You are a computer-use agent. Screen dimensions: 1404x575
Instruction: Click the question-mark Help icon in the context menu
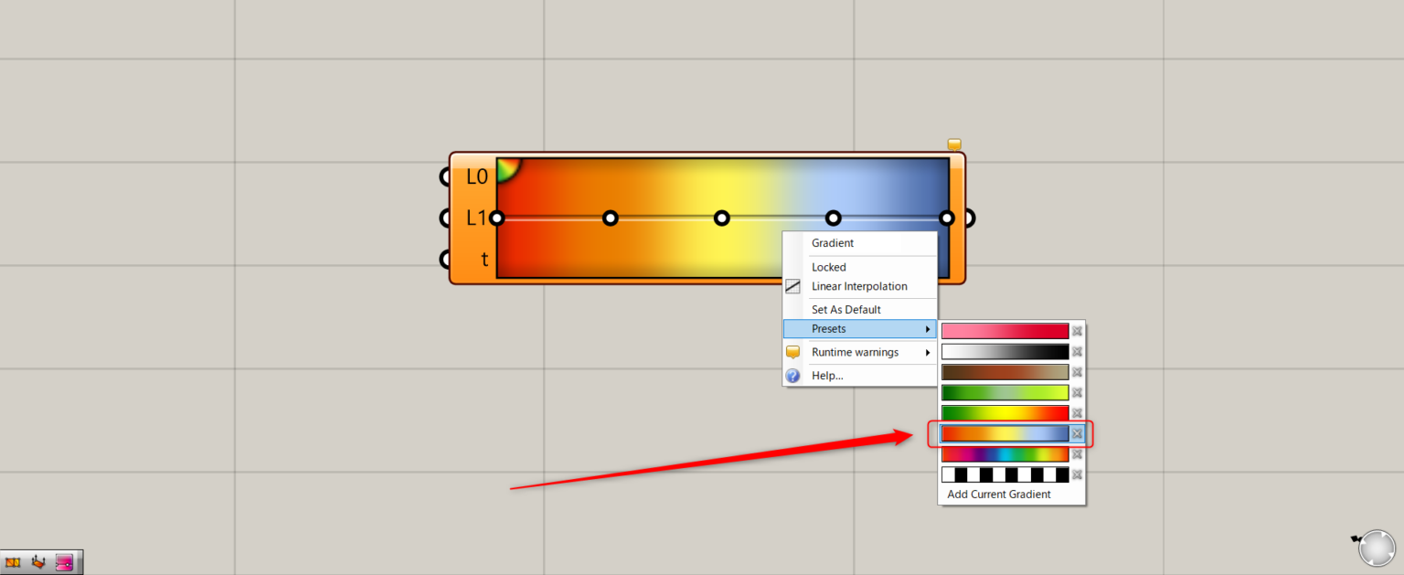pos(793,376)
